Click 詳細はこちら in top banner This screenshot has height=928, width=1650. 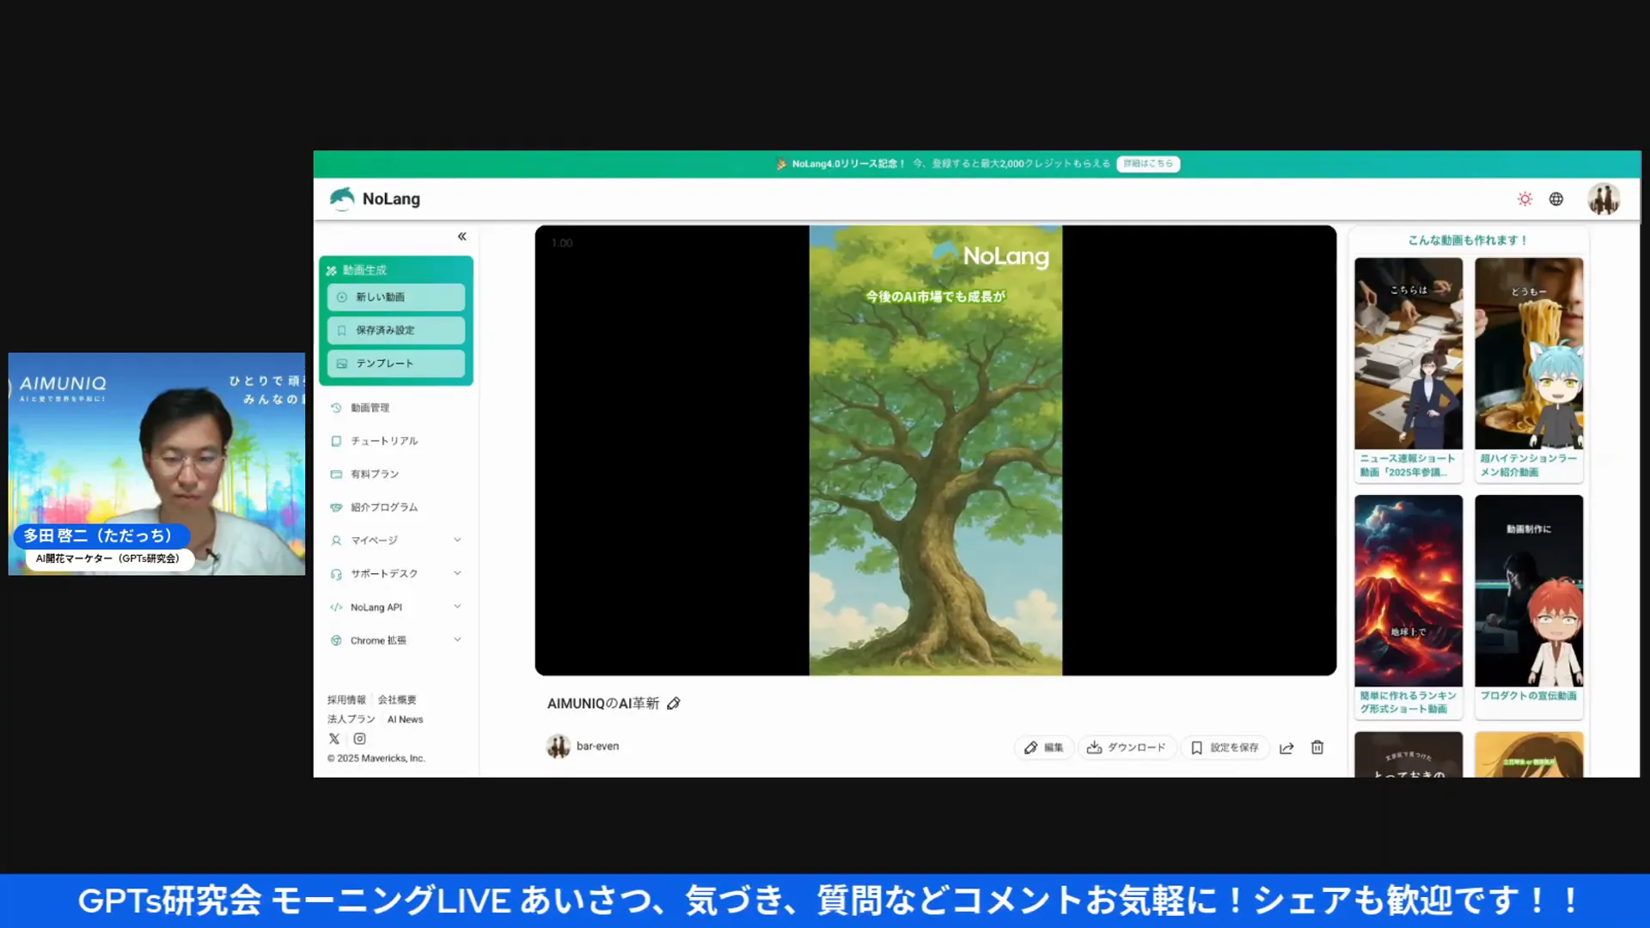tap(1148, 164)
